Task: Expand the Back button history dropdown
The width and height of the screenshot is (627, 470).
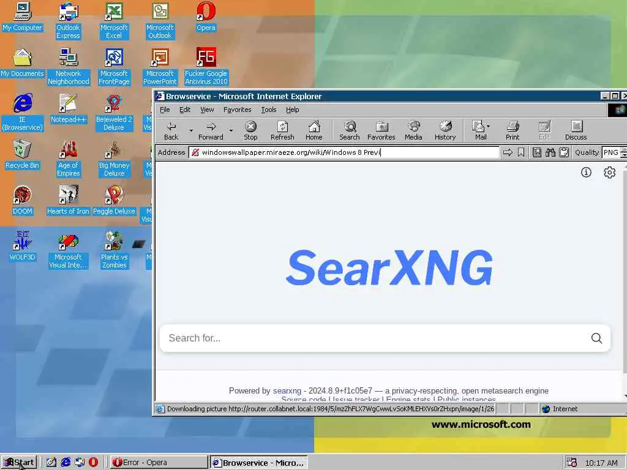Action: click(x=191, y=131)
